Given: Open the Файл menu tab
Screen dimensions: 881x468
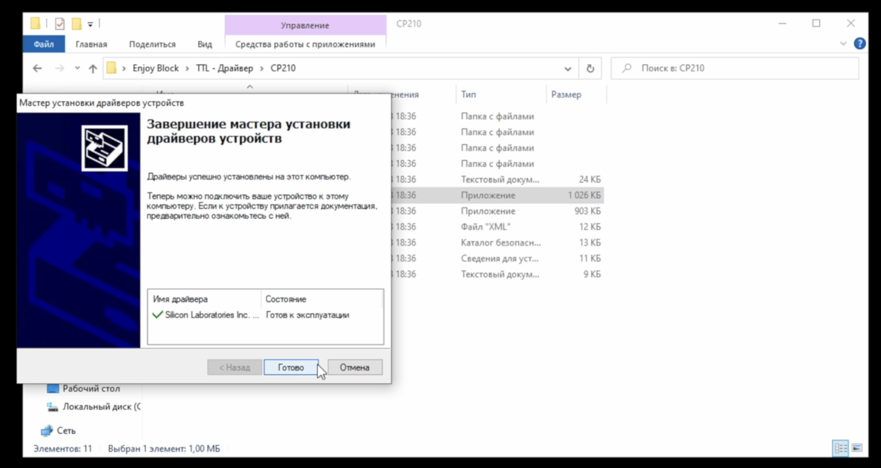Looking at the screenshot, I should pyautogui.click(x=44, y=44).
